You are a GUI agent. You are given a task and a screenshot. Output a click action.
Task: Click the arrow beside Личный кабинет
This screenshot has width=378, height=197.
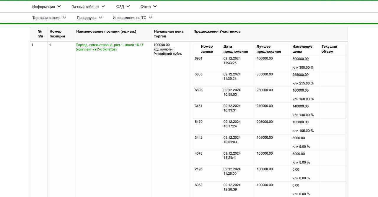103,6
